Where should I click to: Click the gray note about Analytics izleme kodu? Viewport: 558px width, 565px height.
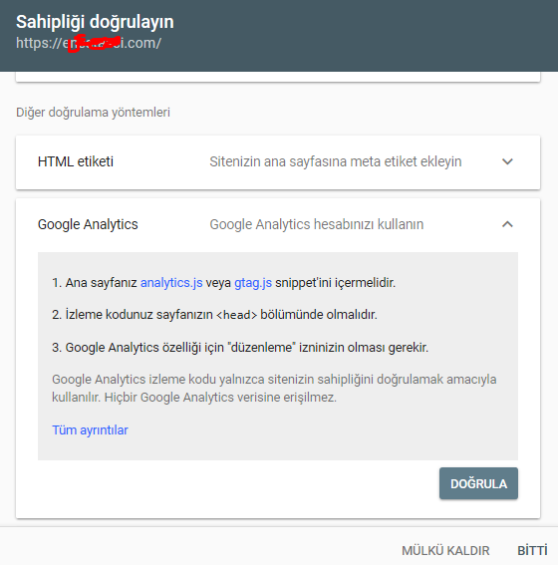(x=274, y=389)
